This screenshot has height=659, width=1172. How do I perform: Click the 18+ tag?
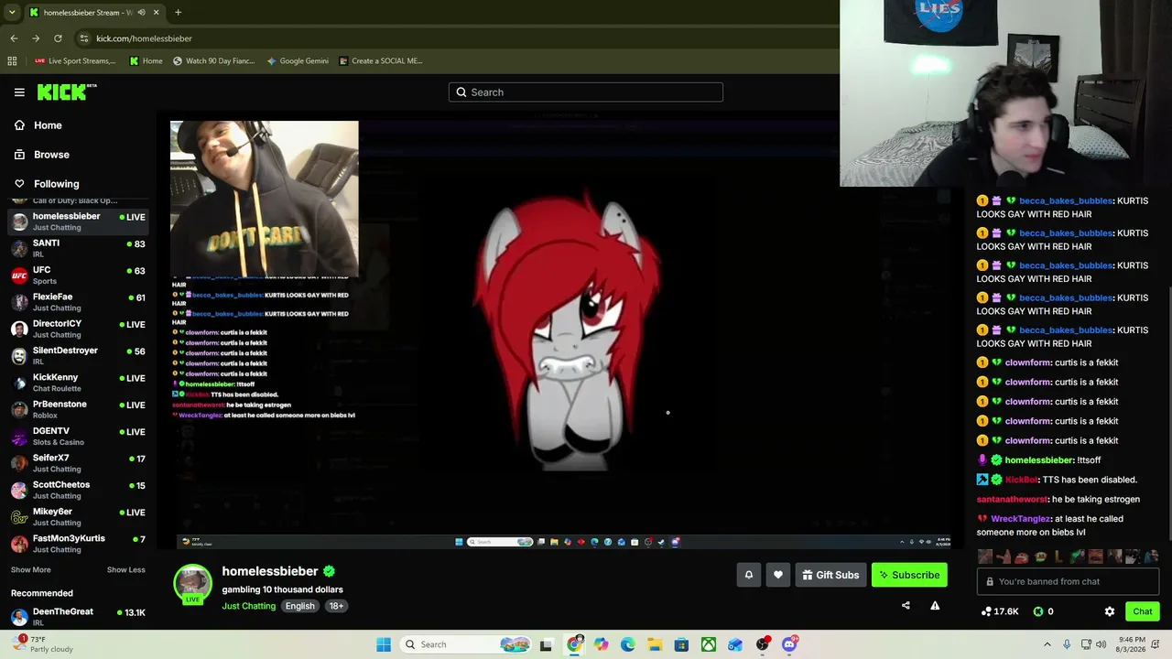pyautogui.click(x=336, y=606)
